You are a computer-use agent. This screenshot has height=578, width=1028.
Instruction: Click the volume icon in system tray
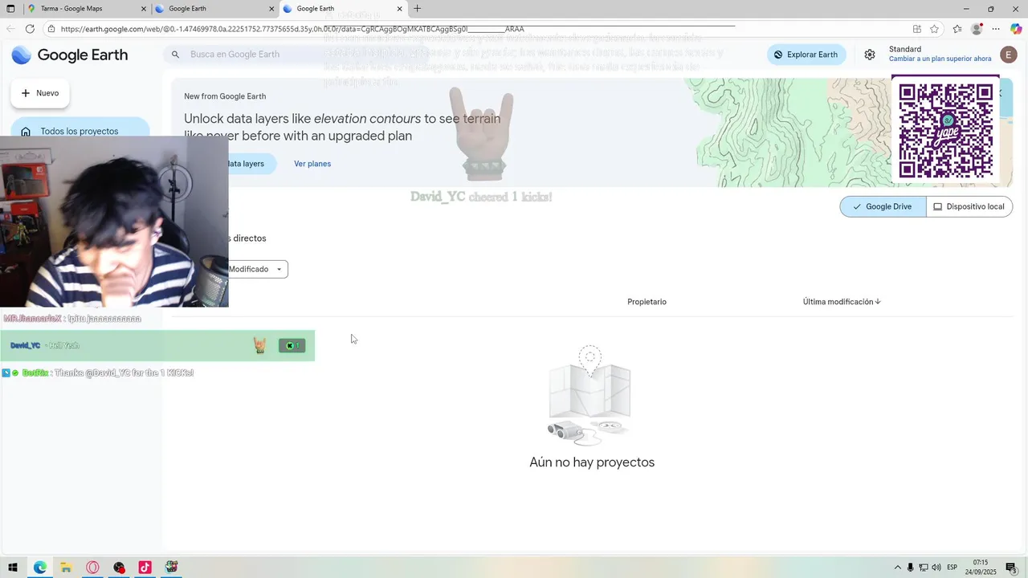[936, 568]
